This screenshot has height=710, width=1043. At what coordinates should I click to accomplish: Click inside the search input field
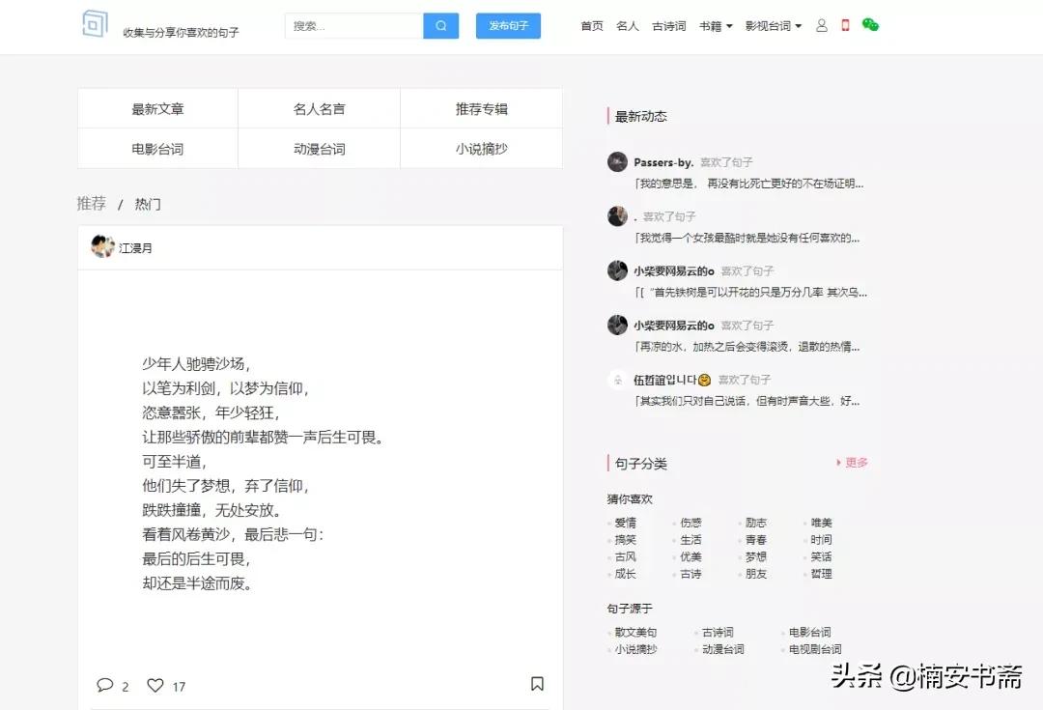click(x=357, y=24)
